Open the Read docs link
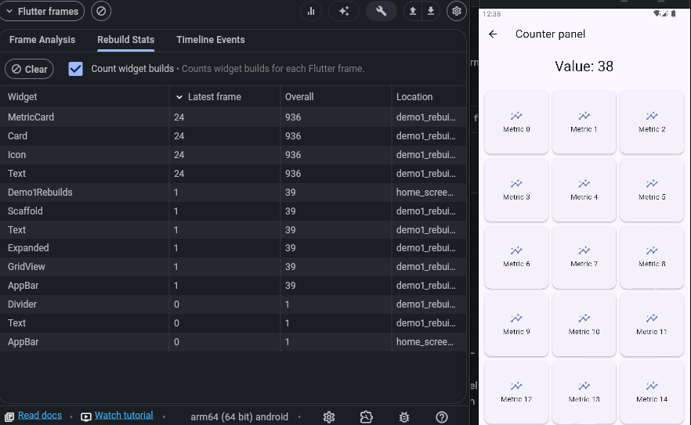Viewport: 691px width, 425px height. click(x=40, y=416)
